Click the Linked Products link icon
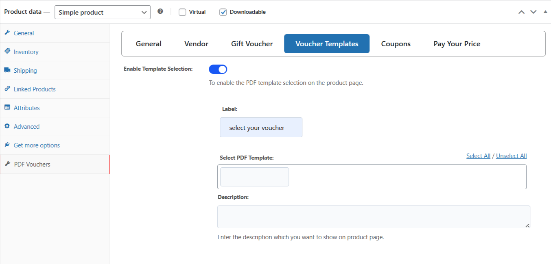 (x=7, y=89)
